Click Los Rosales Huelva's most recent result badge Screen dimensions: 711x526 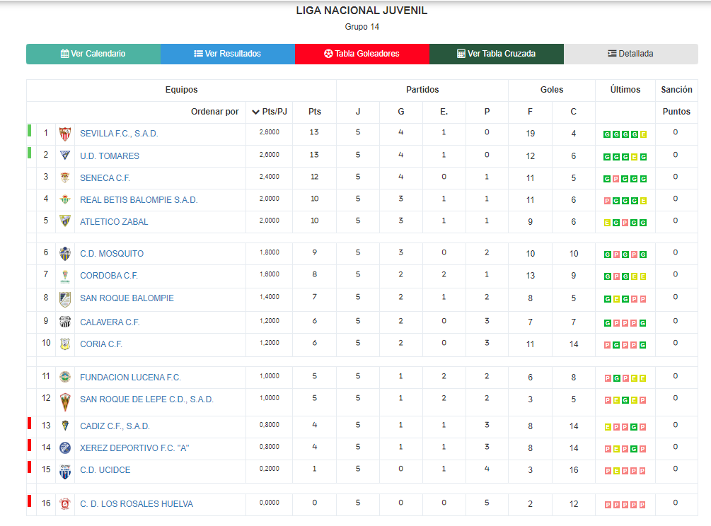(x=642, y=505)
